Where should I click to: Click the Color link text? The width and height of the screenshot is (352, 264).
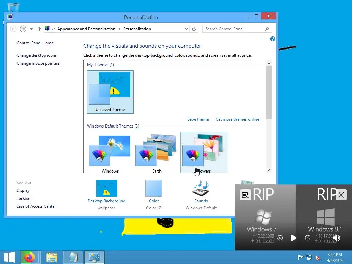(154, 201)
